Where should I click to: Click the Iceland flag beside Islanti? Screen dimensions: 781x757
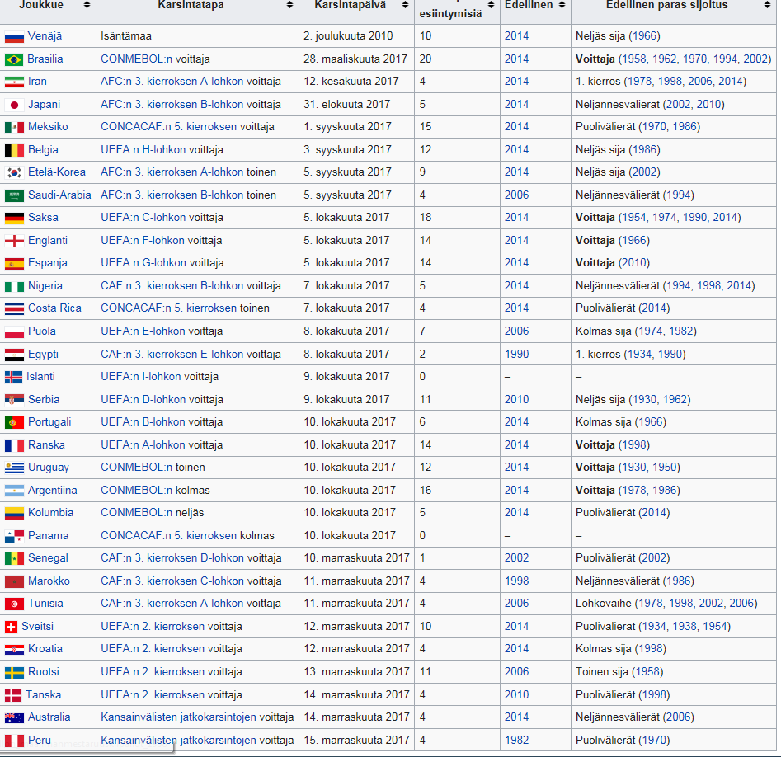[x=13, y=377]
